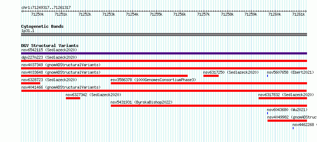317x142 pixels.
Task: Click the Cytogenetic Bands track title
Action: coord(42,26)
